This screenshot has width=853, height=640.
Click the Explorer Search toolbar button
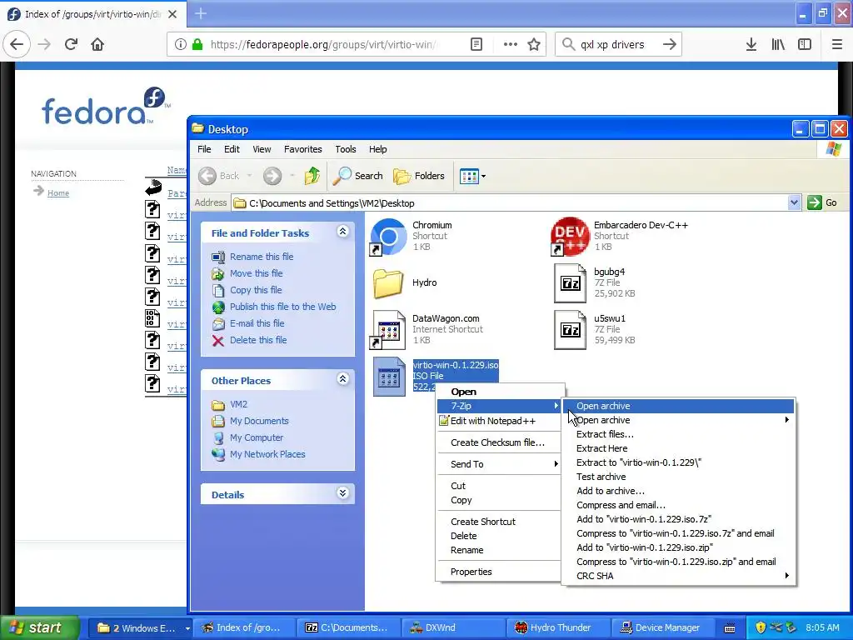pos(358,176)
